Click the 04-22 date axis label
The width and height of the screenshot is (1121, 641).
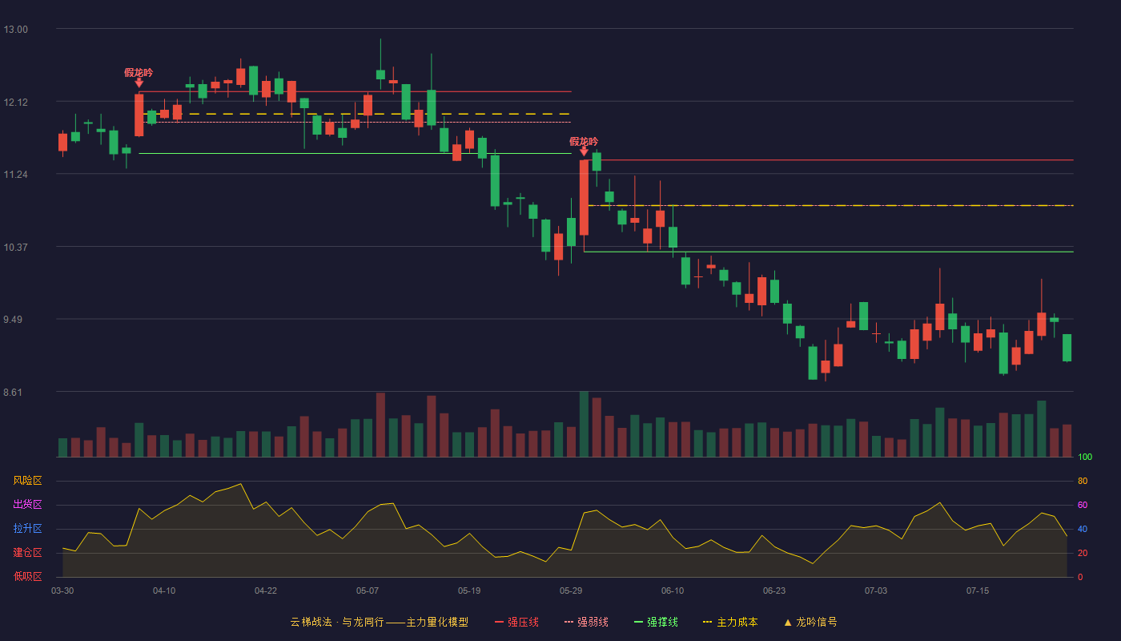point(266,591)
